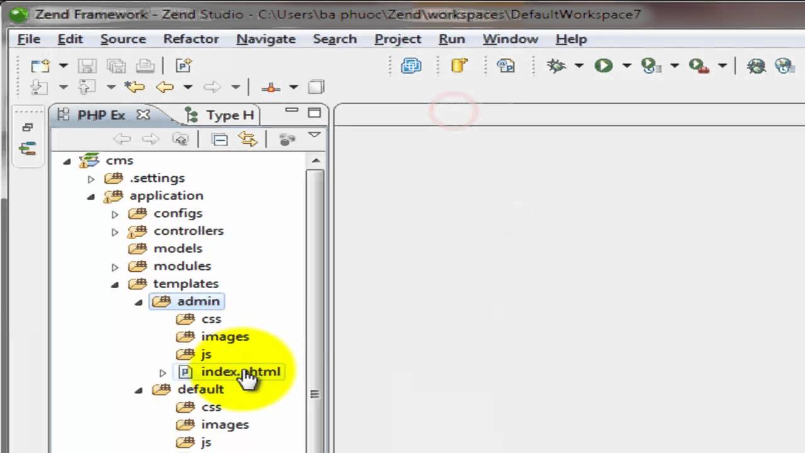Click the External Tools icon
Viewport: 805px width, 453px height.
(699, 65)
